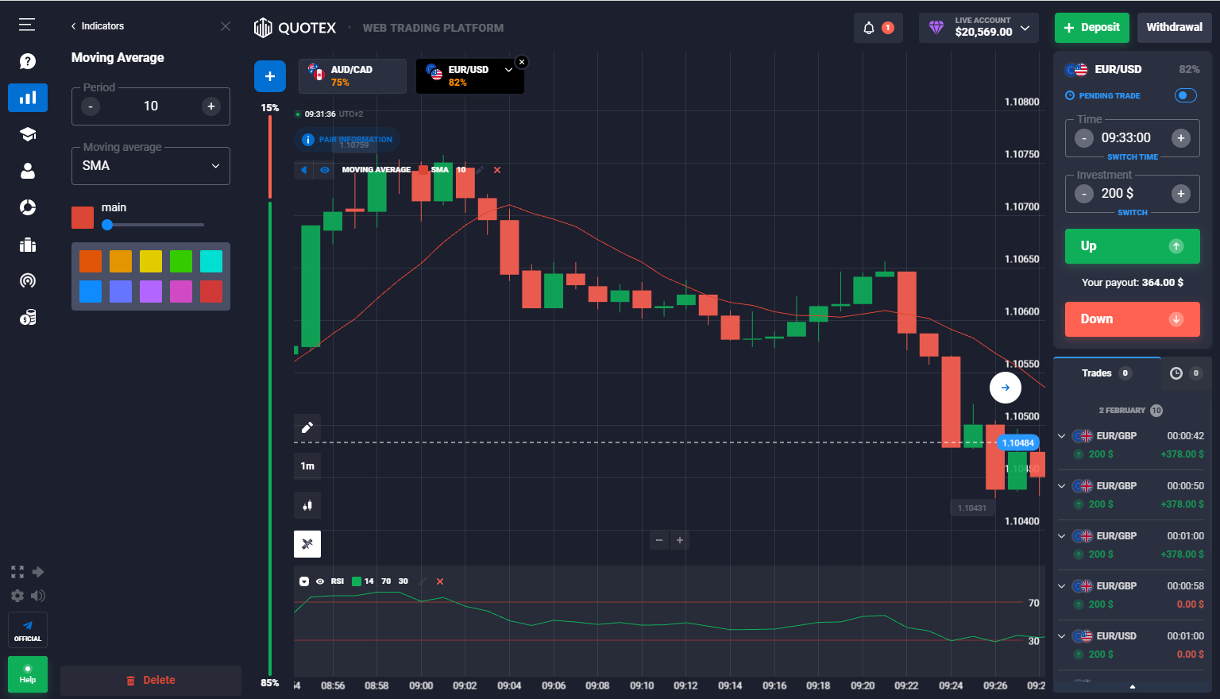Open the trading chart icon in sidebar
The image size is (1220, 699).
(28, 98)
